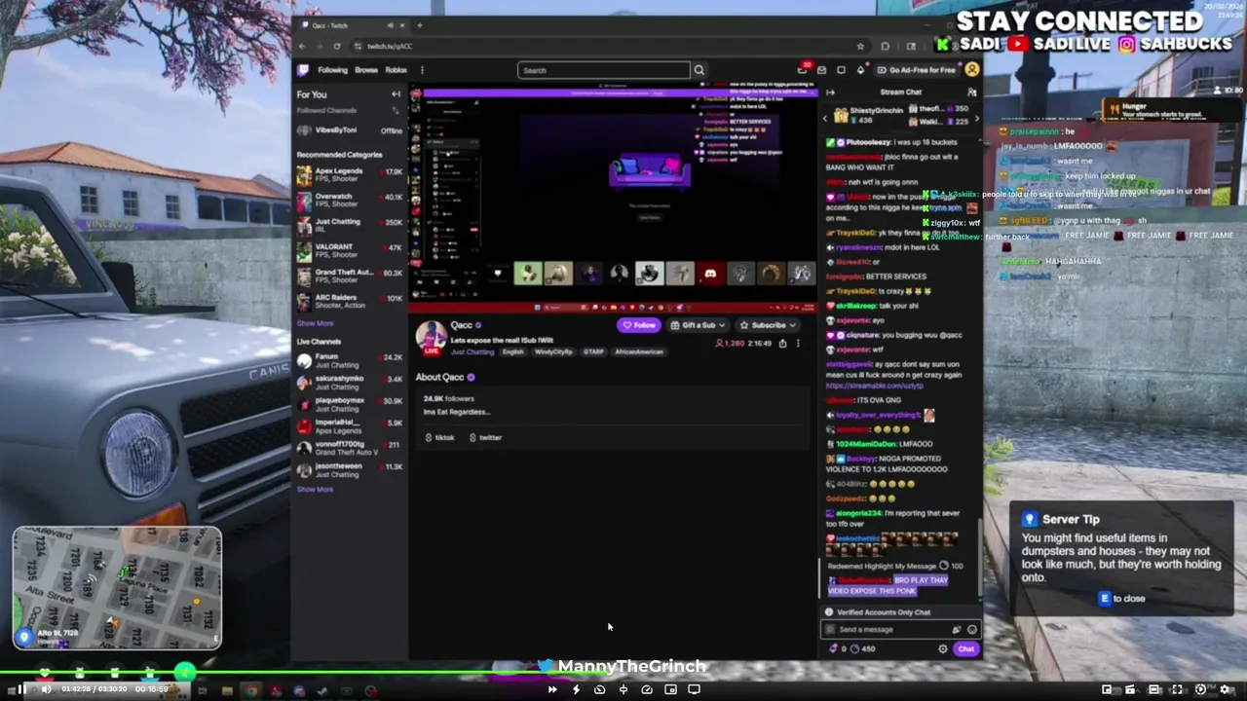Open the whispers chat bubble icon

[841, 70]
